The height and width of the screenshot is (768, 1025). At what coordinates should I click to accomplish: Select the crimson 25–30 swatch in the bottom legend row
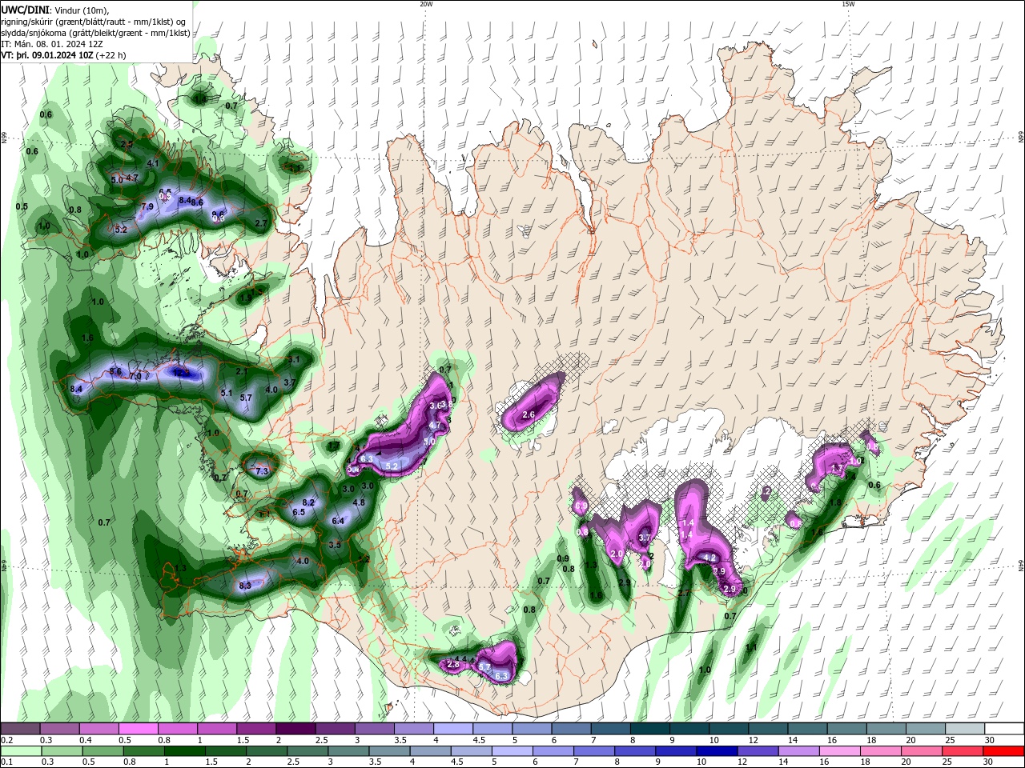(961, 751)
